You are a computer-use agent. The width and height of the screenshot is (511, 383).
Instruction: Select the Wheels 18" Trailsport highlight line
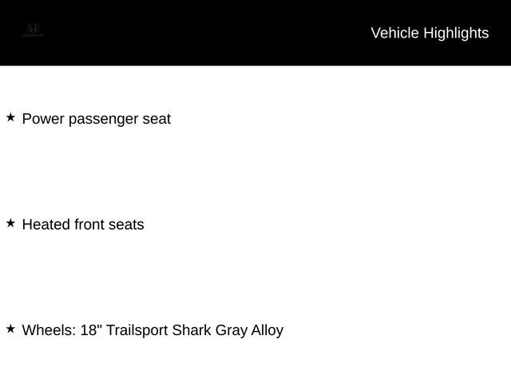coord(153,330)
